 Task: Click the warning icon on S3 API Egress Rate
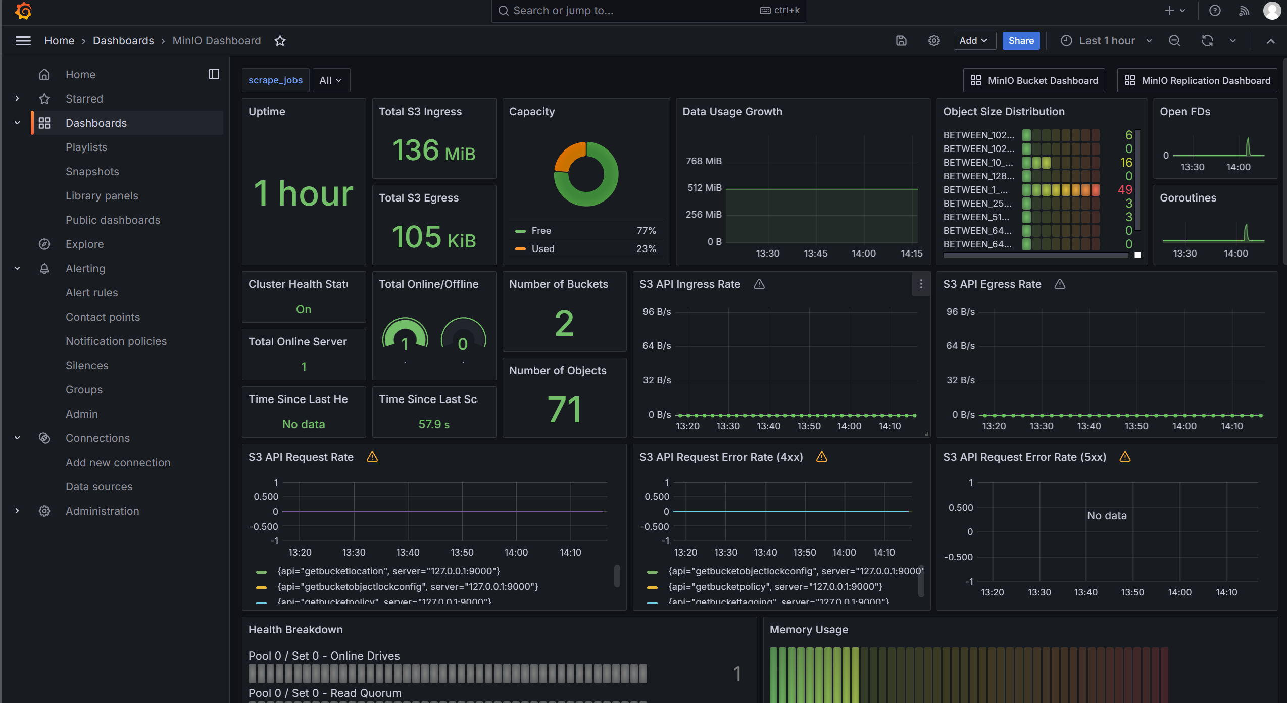tap(1060, 284)
